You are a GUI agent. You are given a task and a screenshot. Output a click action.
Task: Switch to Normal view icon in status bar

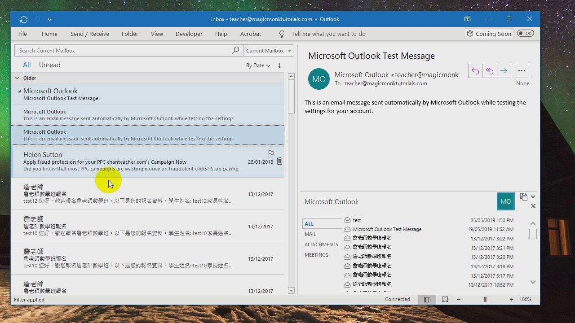pos(427,299)
